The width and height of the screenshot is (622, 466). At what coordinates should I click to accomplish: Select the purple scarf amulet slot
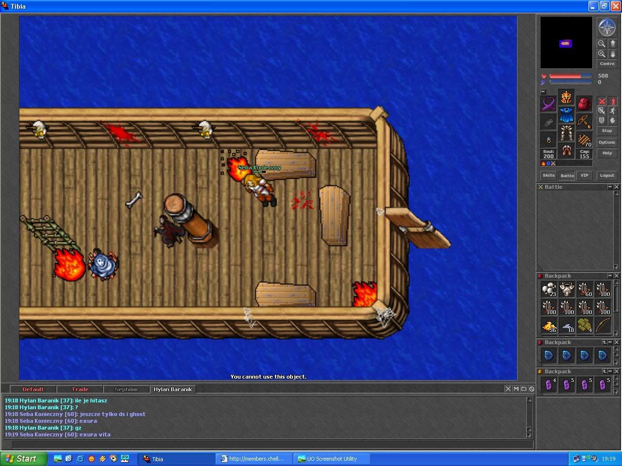(549, 104)
